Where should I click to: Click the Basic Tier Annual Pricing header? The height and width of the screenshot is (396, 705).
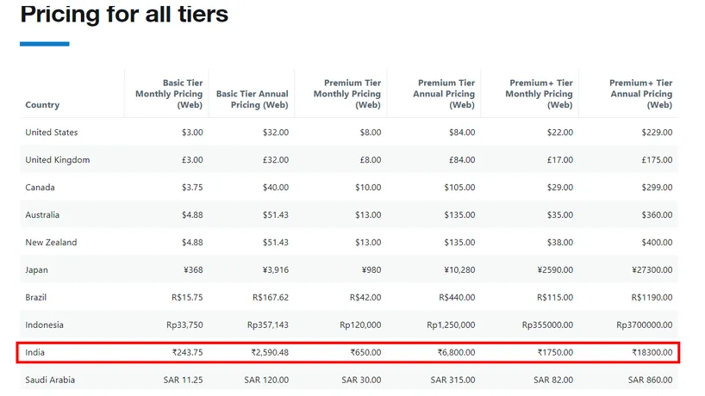pyautogui.click(x=253, y=99)
